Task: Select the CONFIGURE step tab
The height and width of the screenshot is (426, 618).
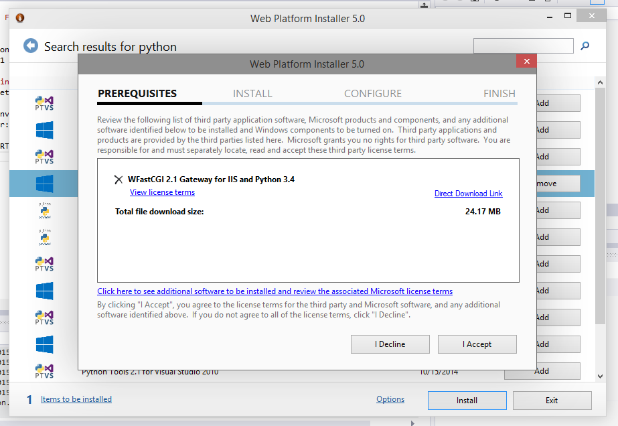Action: tap(373, 94)
